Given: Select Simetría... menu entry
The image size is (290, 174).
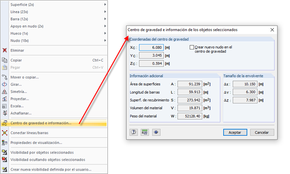Looking at the screenshot, I should pos(54,92).
